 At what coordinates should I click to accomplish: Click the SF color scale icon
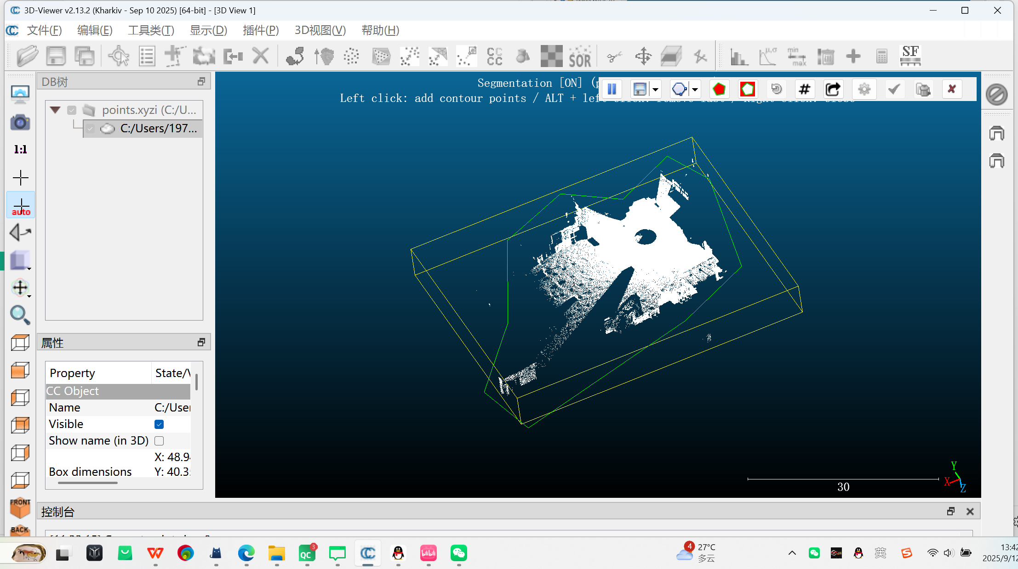[910, 56]
